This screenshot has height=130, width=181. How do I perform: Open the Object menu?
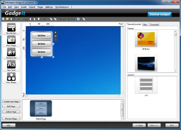(32, 7)
